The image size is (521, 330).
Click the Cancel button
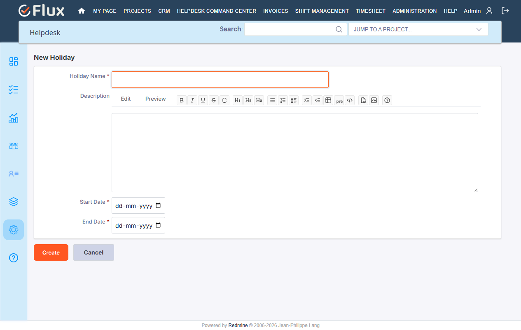pos(93,252)
